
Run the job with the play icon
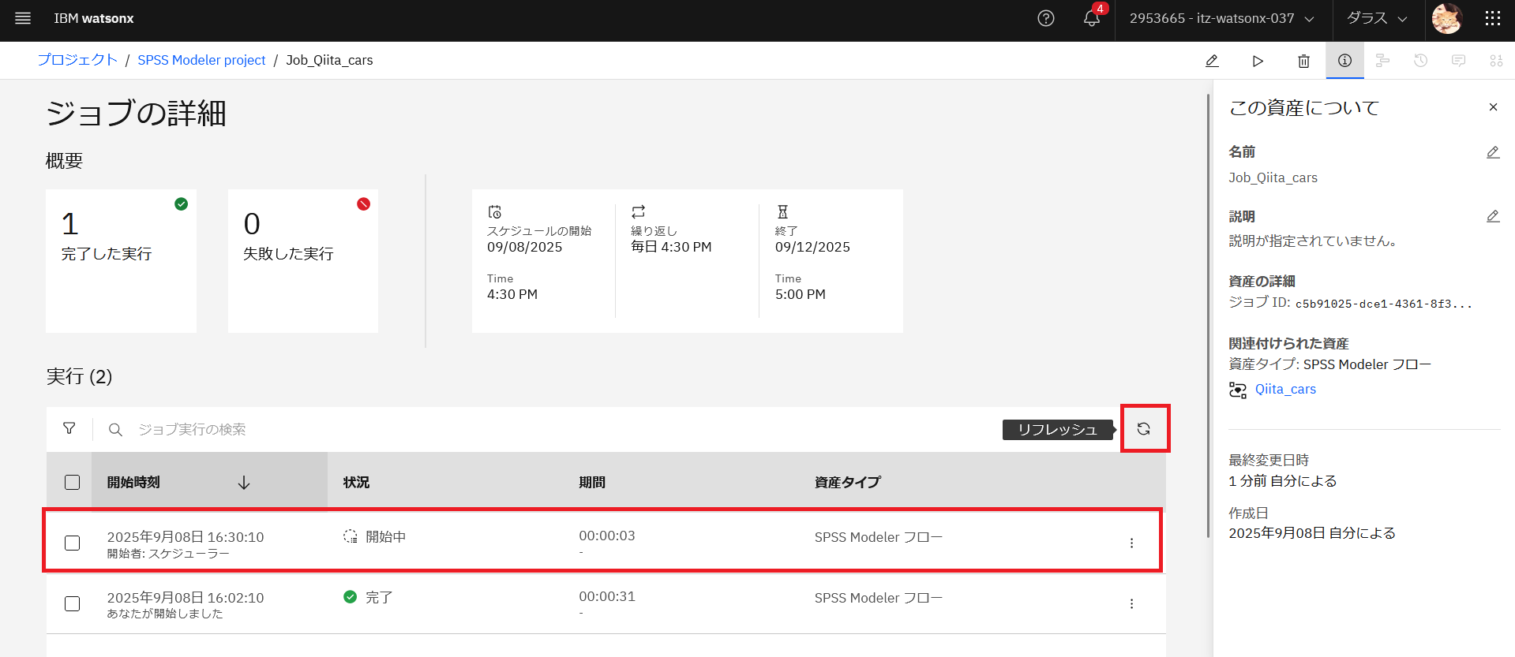pyautogui.click(x=1258, y=61)
